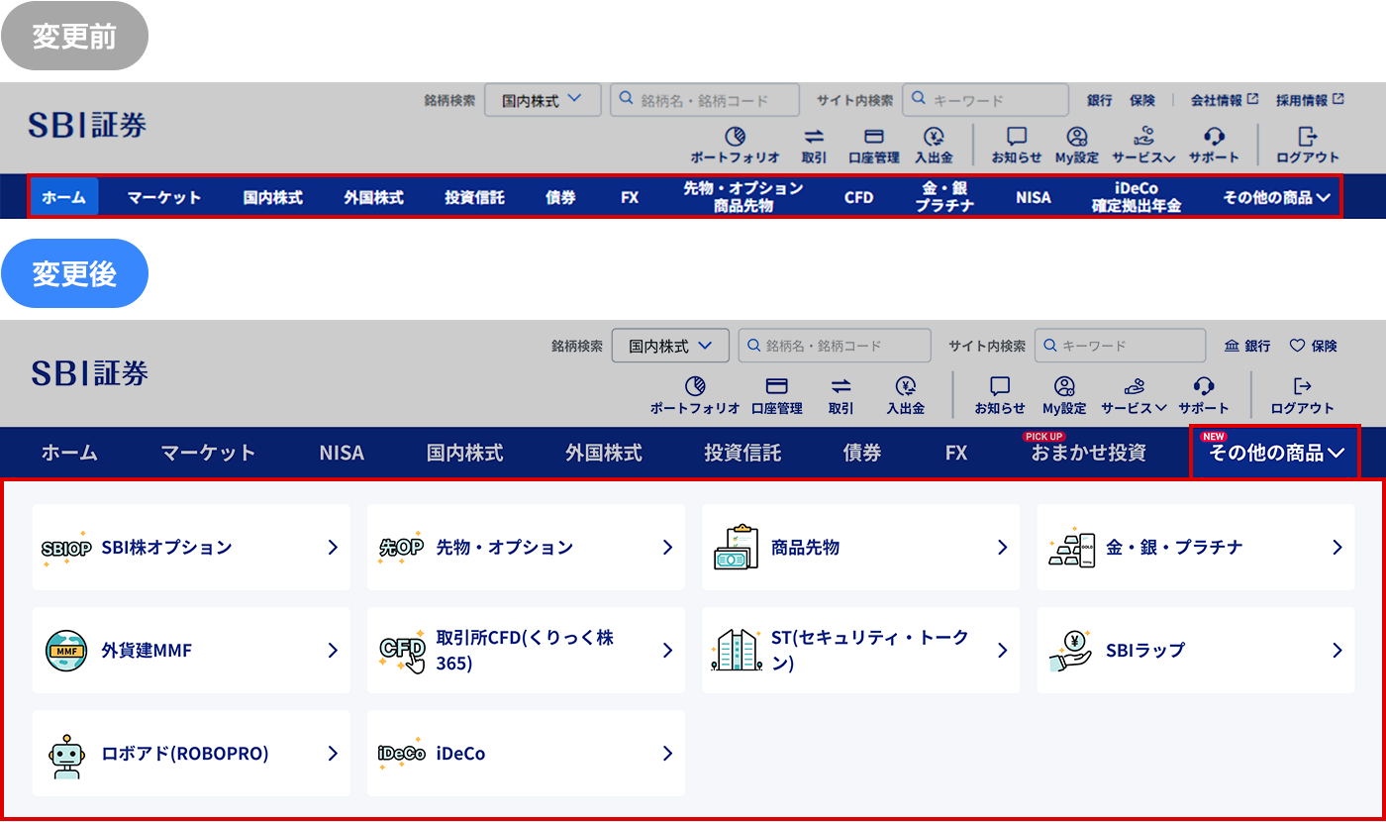Click the chevron arrow on SBIラップ card
Image resolution: width=1386 pixels, height=822 pixels.
click(x=1337, y=651)
